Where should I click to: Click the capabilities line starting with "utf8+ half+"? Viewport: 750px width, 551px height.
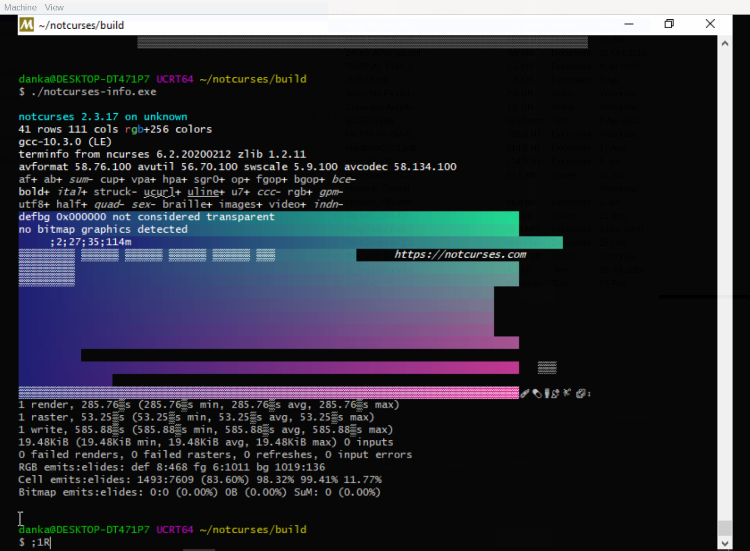click(x=181, y=205)
